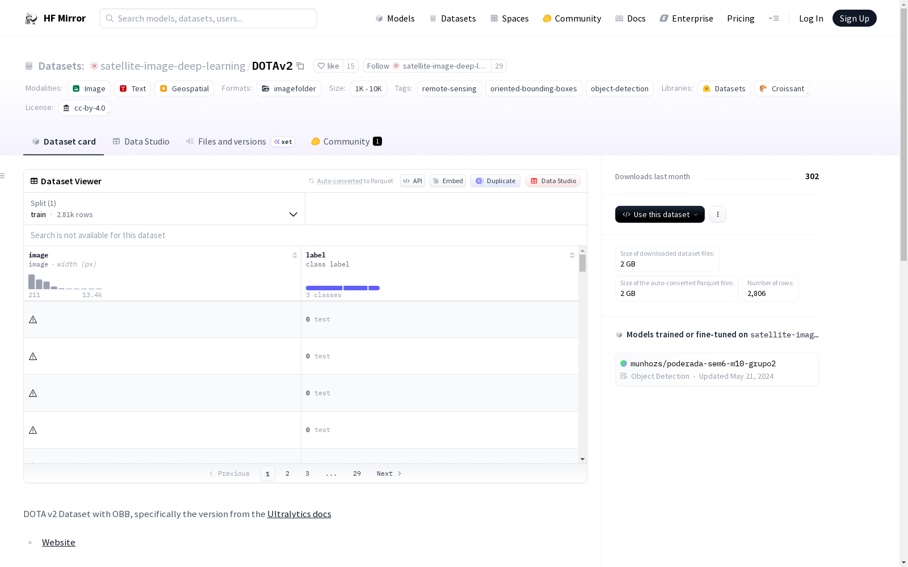Go to Spaces
This screenshot has height=567, width=908.
510,18
